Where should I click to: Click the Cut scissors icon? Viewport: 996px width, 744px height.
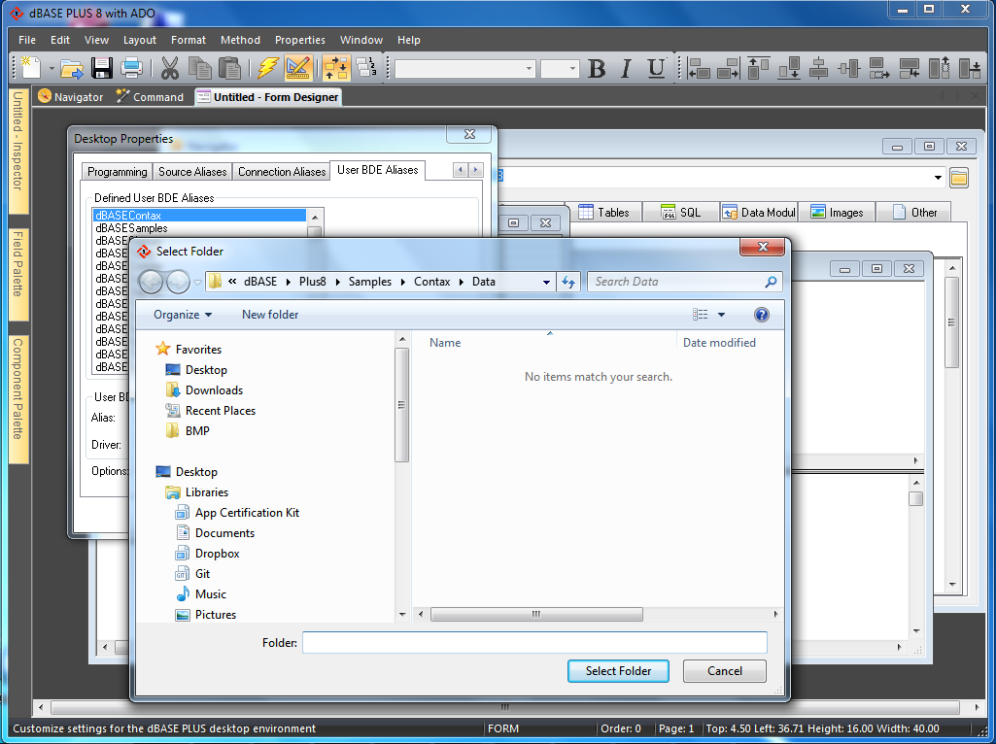pos(170,68)
